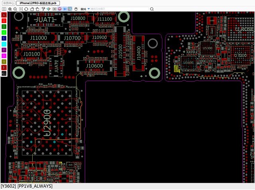The image size is (255, 190).
Task: Select the cyan layer 6 swatch
Action: pos(4,44)
